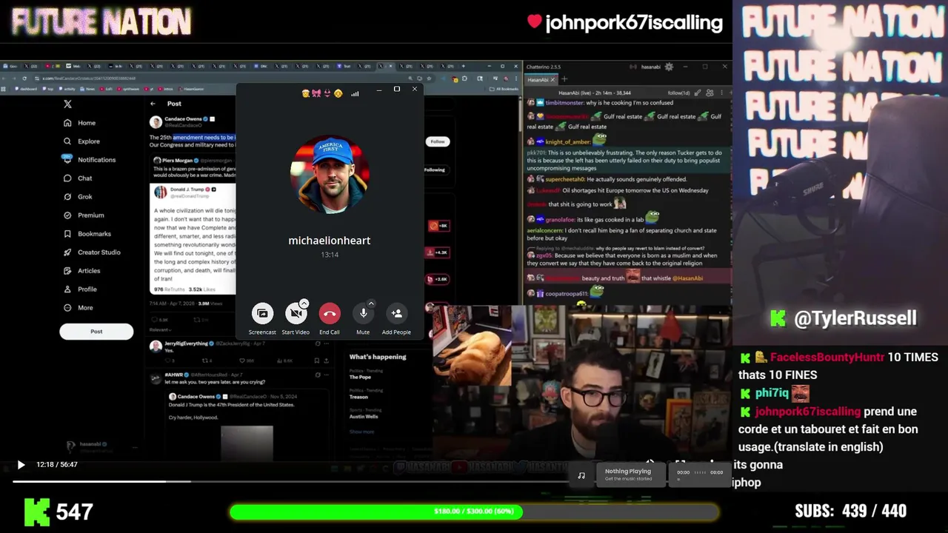Click the Following button on X page
This screenshot has width=948, height=533.
click(x=435, y=170)
